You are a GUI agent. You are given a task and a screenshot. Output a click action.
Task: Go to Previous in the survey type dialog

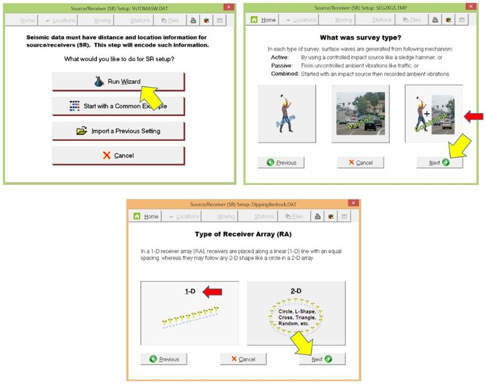[x=281, y=163]
